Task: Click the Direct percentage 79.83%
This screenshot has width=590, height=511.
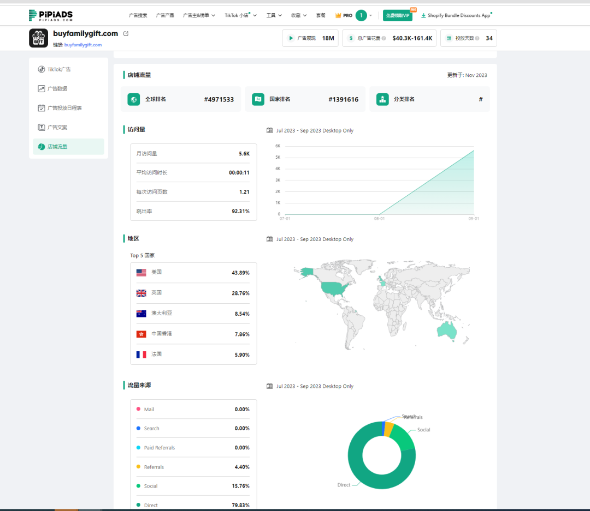Action: click(241, 505)
